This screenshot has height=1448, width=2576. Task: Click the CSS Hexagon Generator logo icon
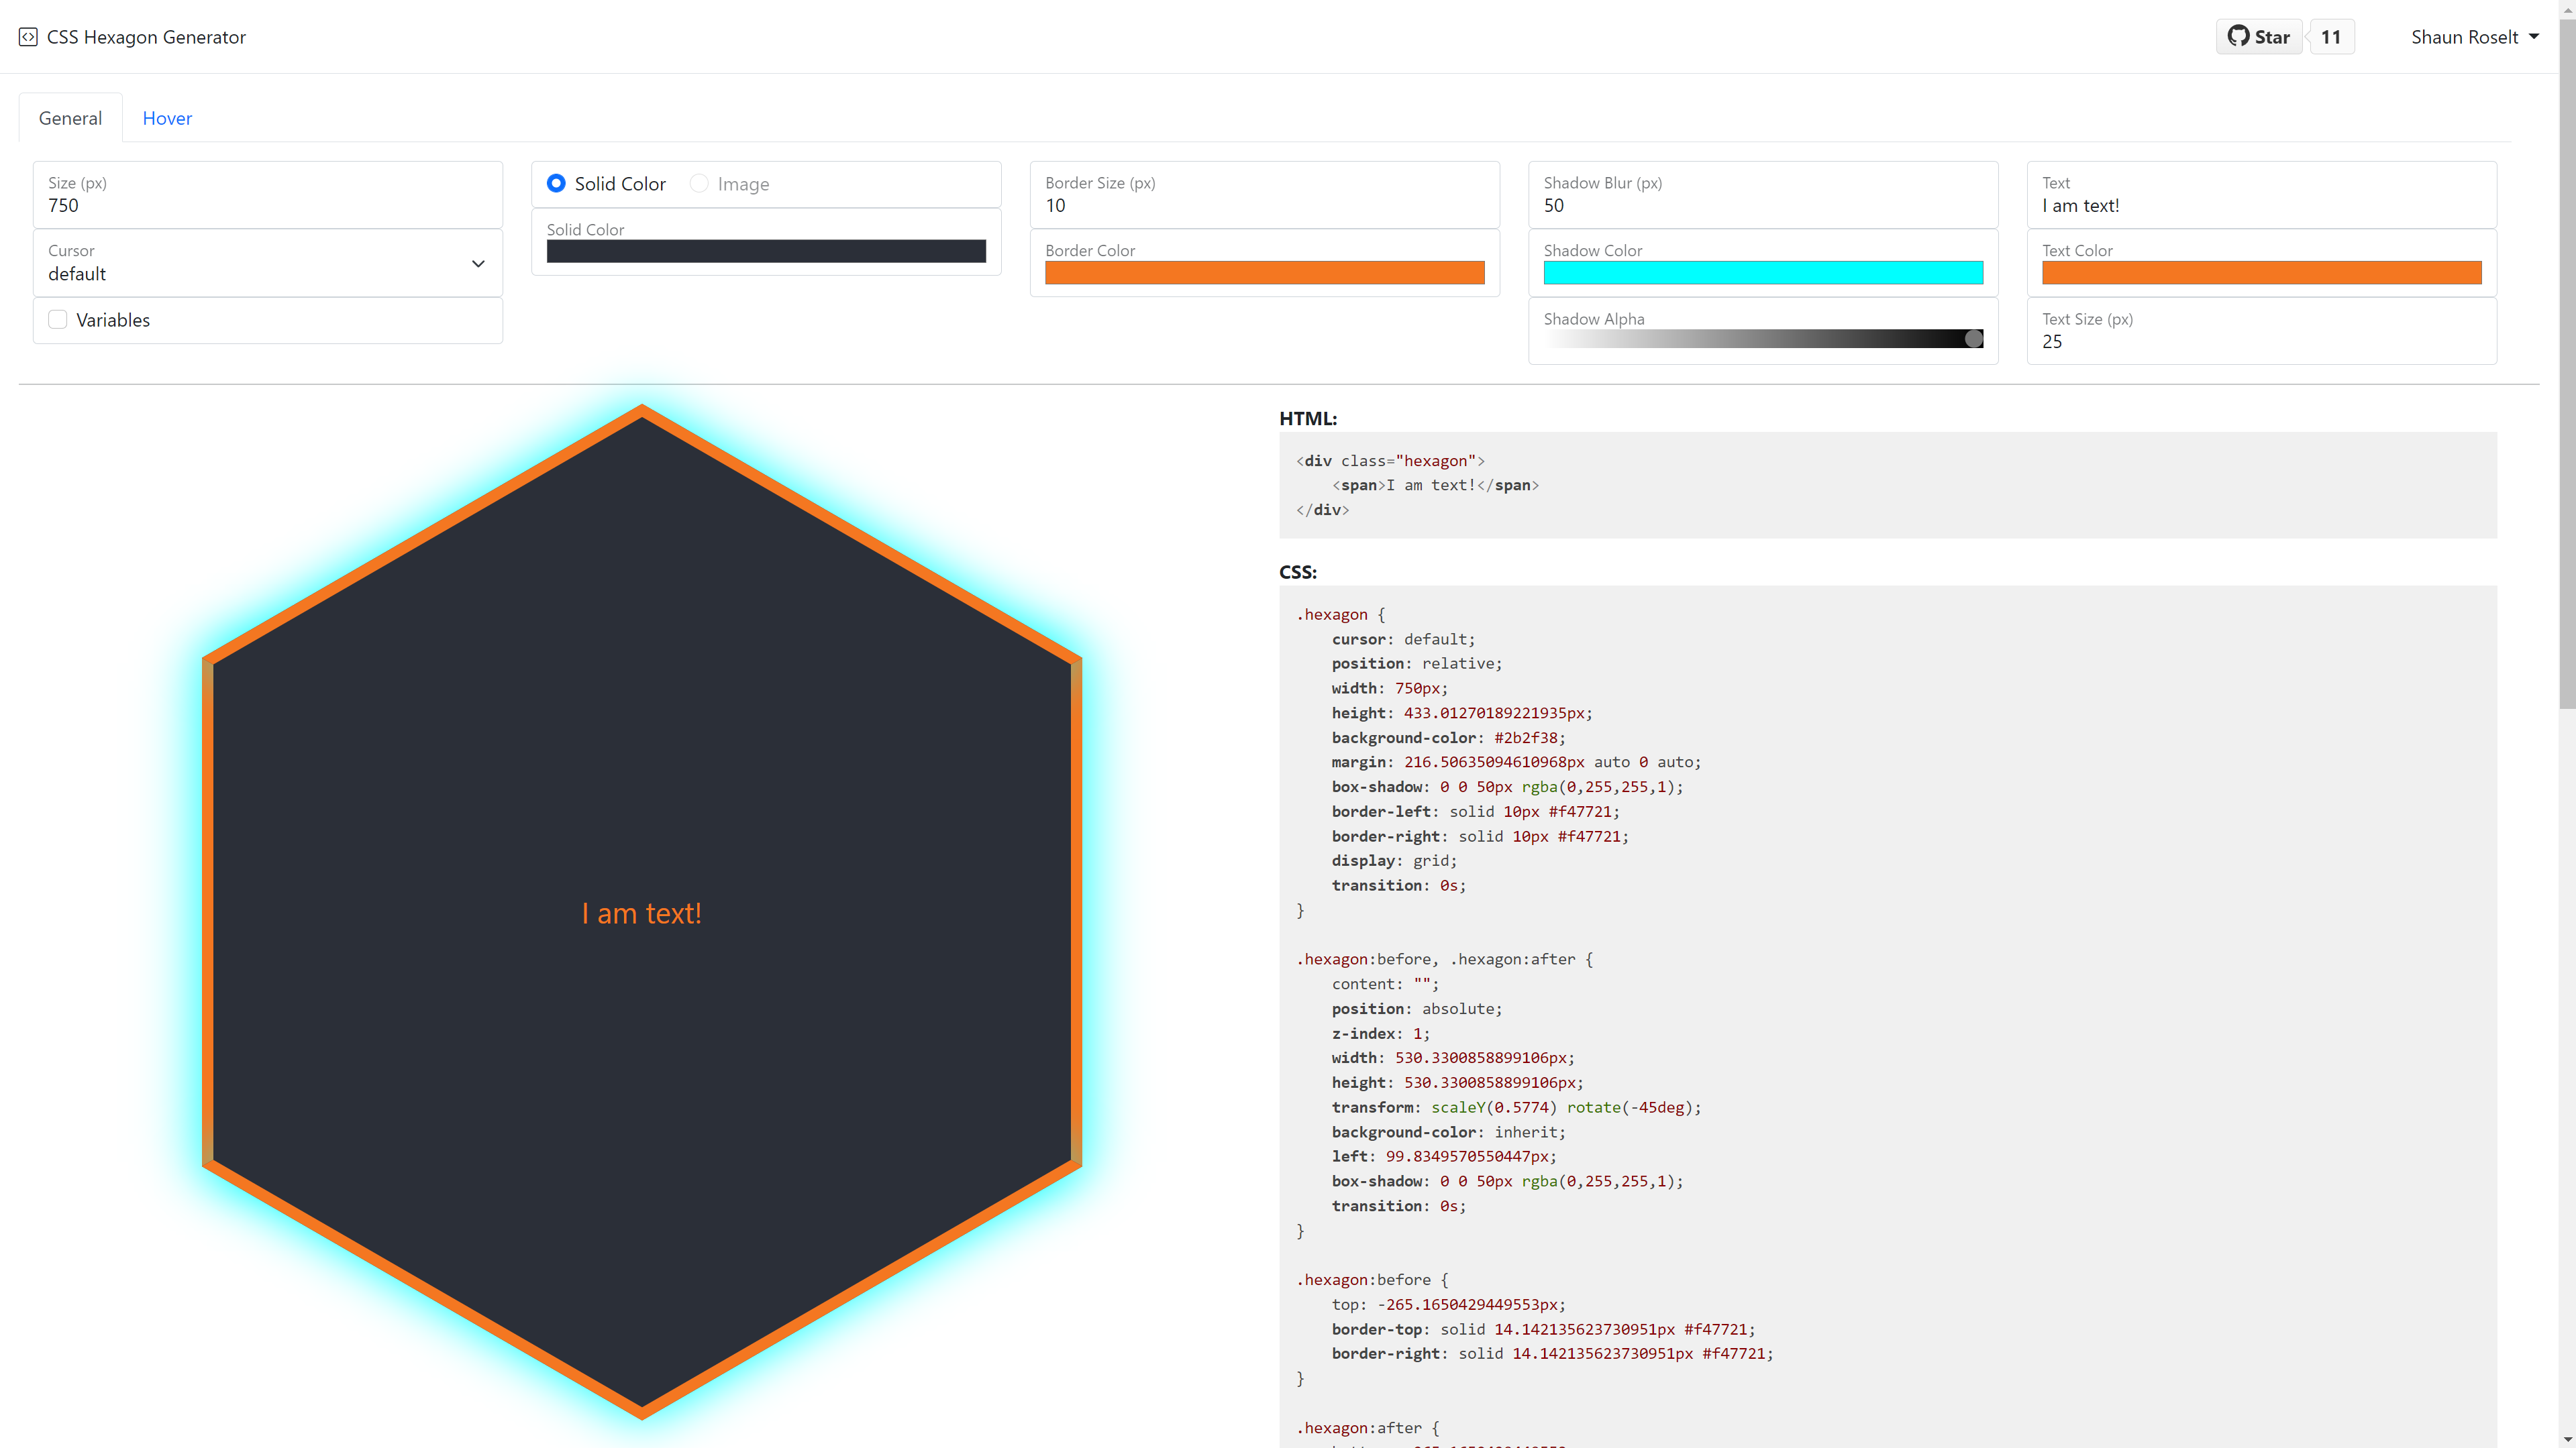click(x=28, y=37)
